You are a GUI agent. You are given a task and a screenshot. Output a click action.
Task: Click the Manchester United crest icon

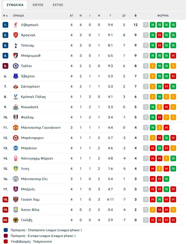tap(16, 128)
